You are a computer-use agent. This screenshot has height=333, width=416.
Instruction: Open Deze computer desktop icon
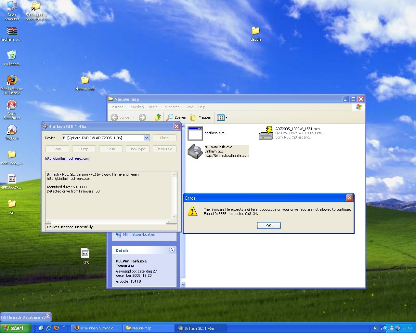[12, 11]
